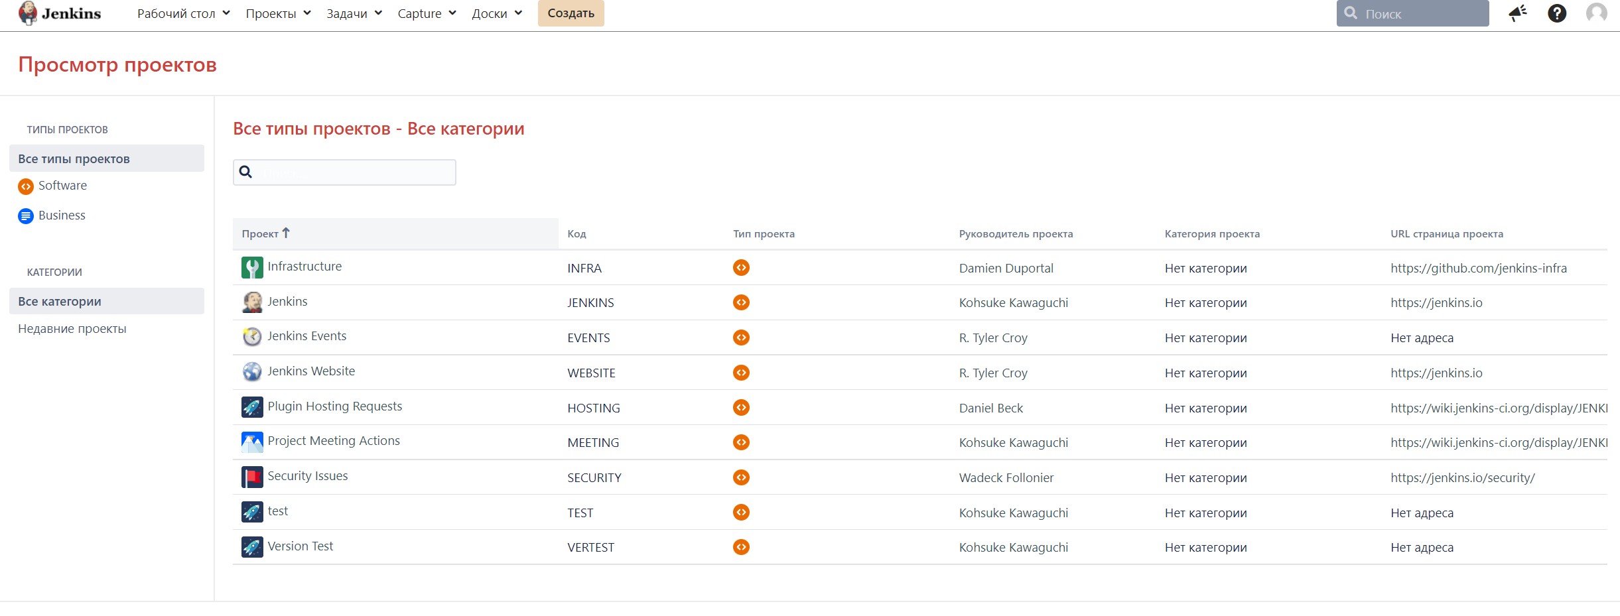Open the Infrastructure project link
This screenshot has width=1620, height=616.
[304, 267]
